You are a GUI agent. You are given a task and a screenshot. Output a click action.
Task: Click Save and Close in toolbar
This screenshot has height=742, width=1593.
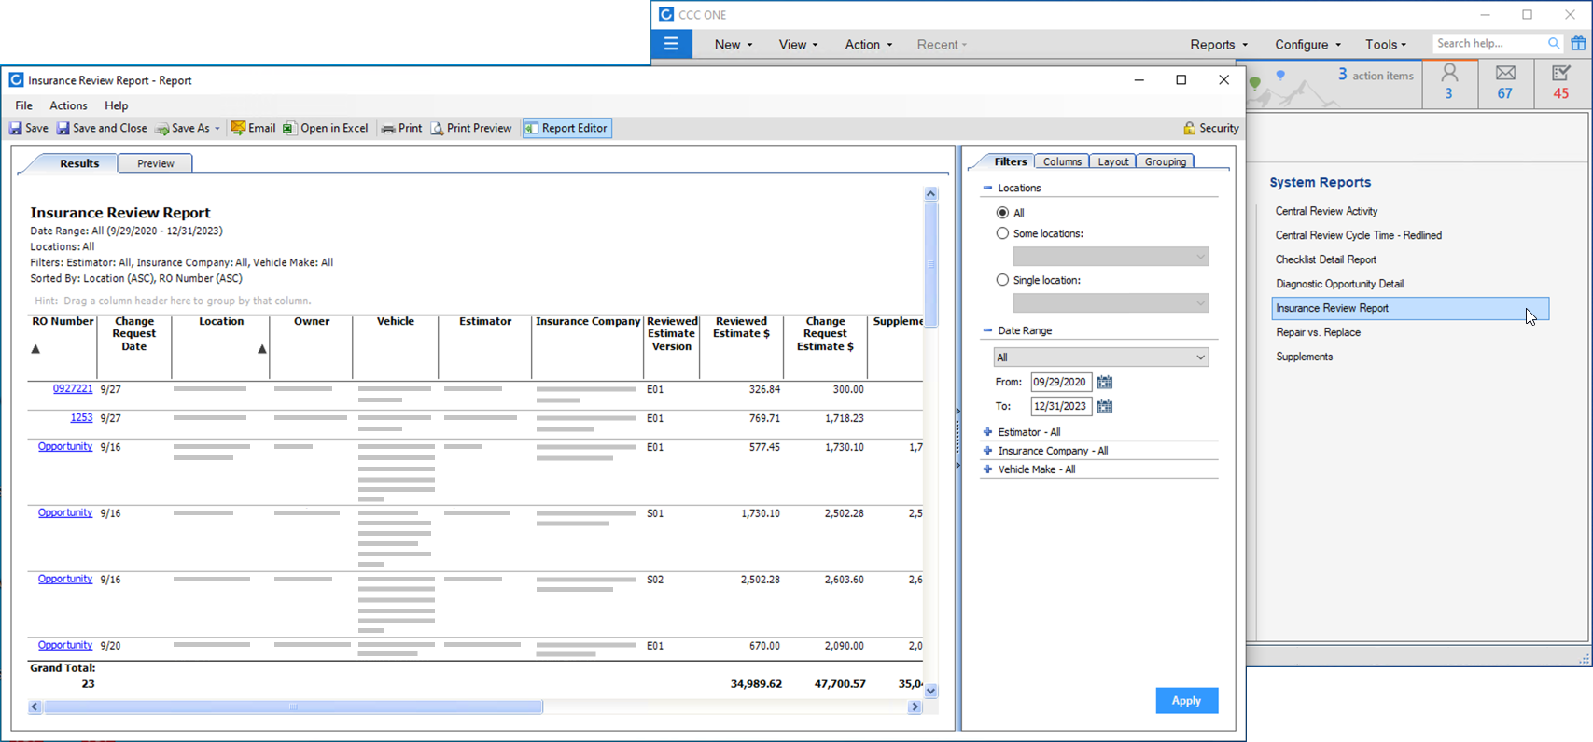pos(102,128)
